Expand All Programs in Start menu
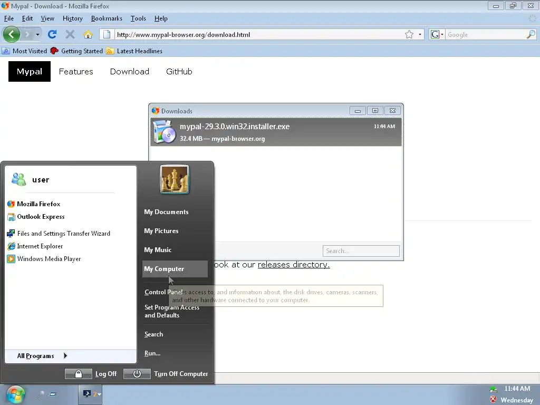The image size is (540, 405). (x=42, y=356)
